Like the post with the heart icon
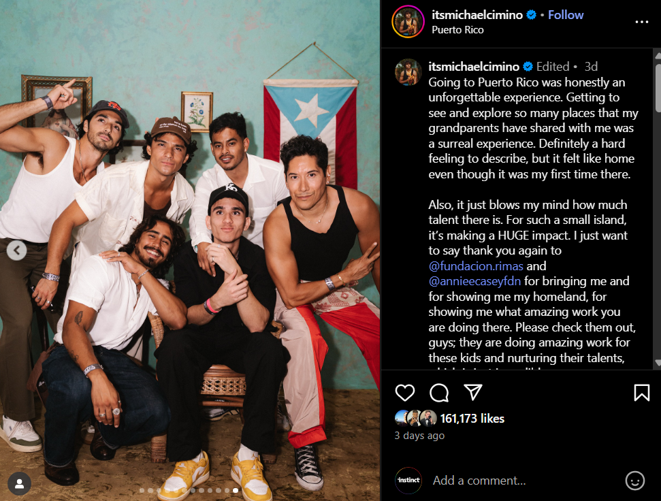Viewport: 661px width, 501px height. click(404, 393)
